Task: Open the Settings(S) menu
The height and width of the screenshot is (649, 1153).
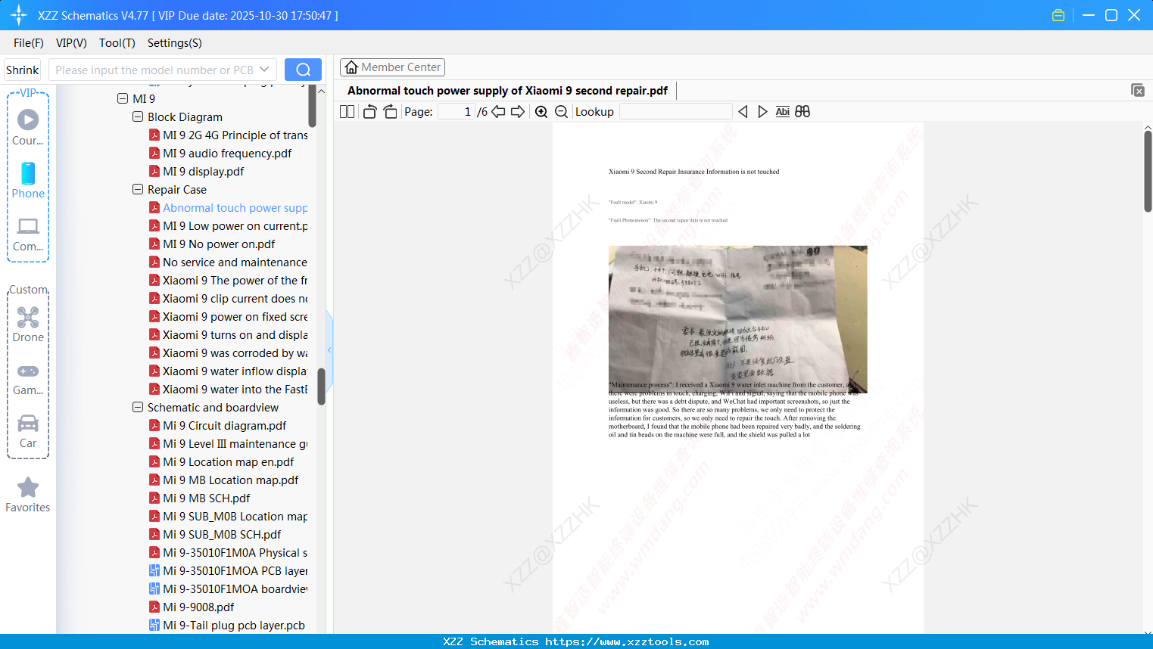Action: [x=175, y=43]
